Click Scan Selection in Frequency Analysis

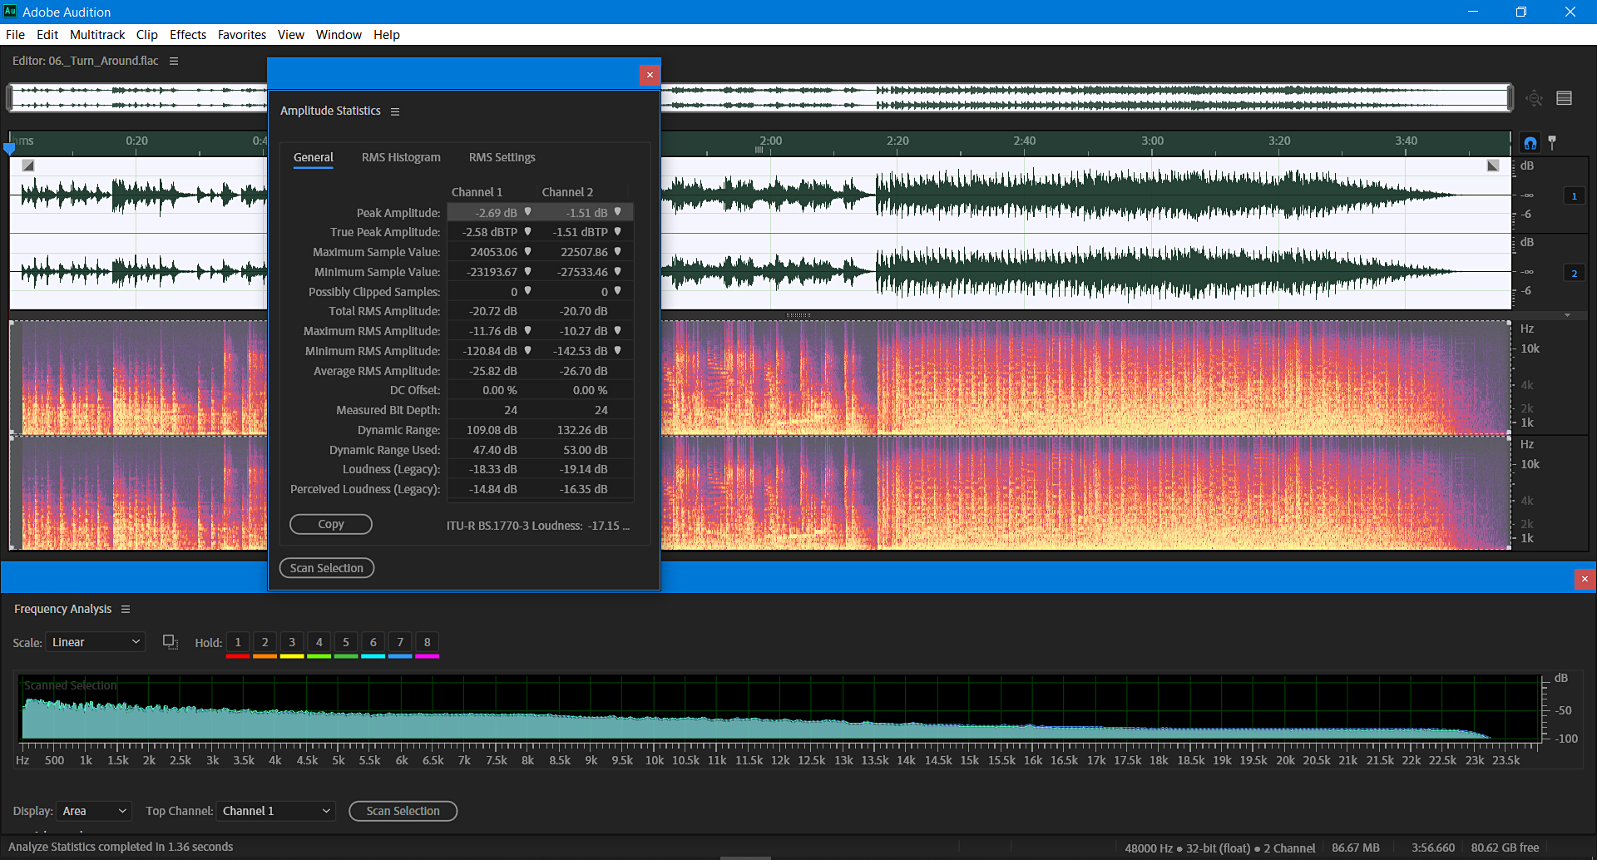click(403, 811)
